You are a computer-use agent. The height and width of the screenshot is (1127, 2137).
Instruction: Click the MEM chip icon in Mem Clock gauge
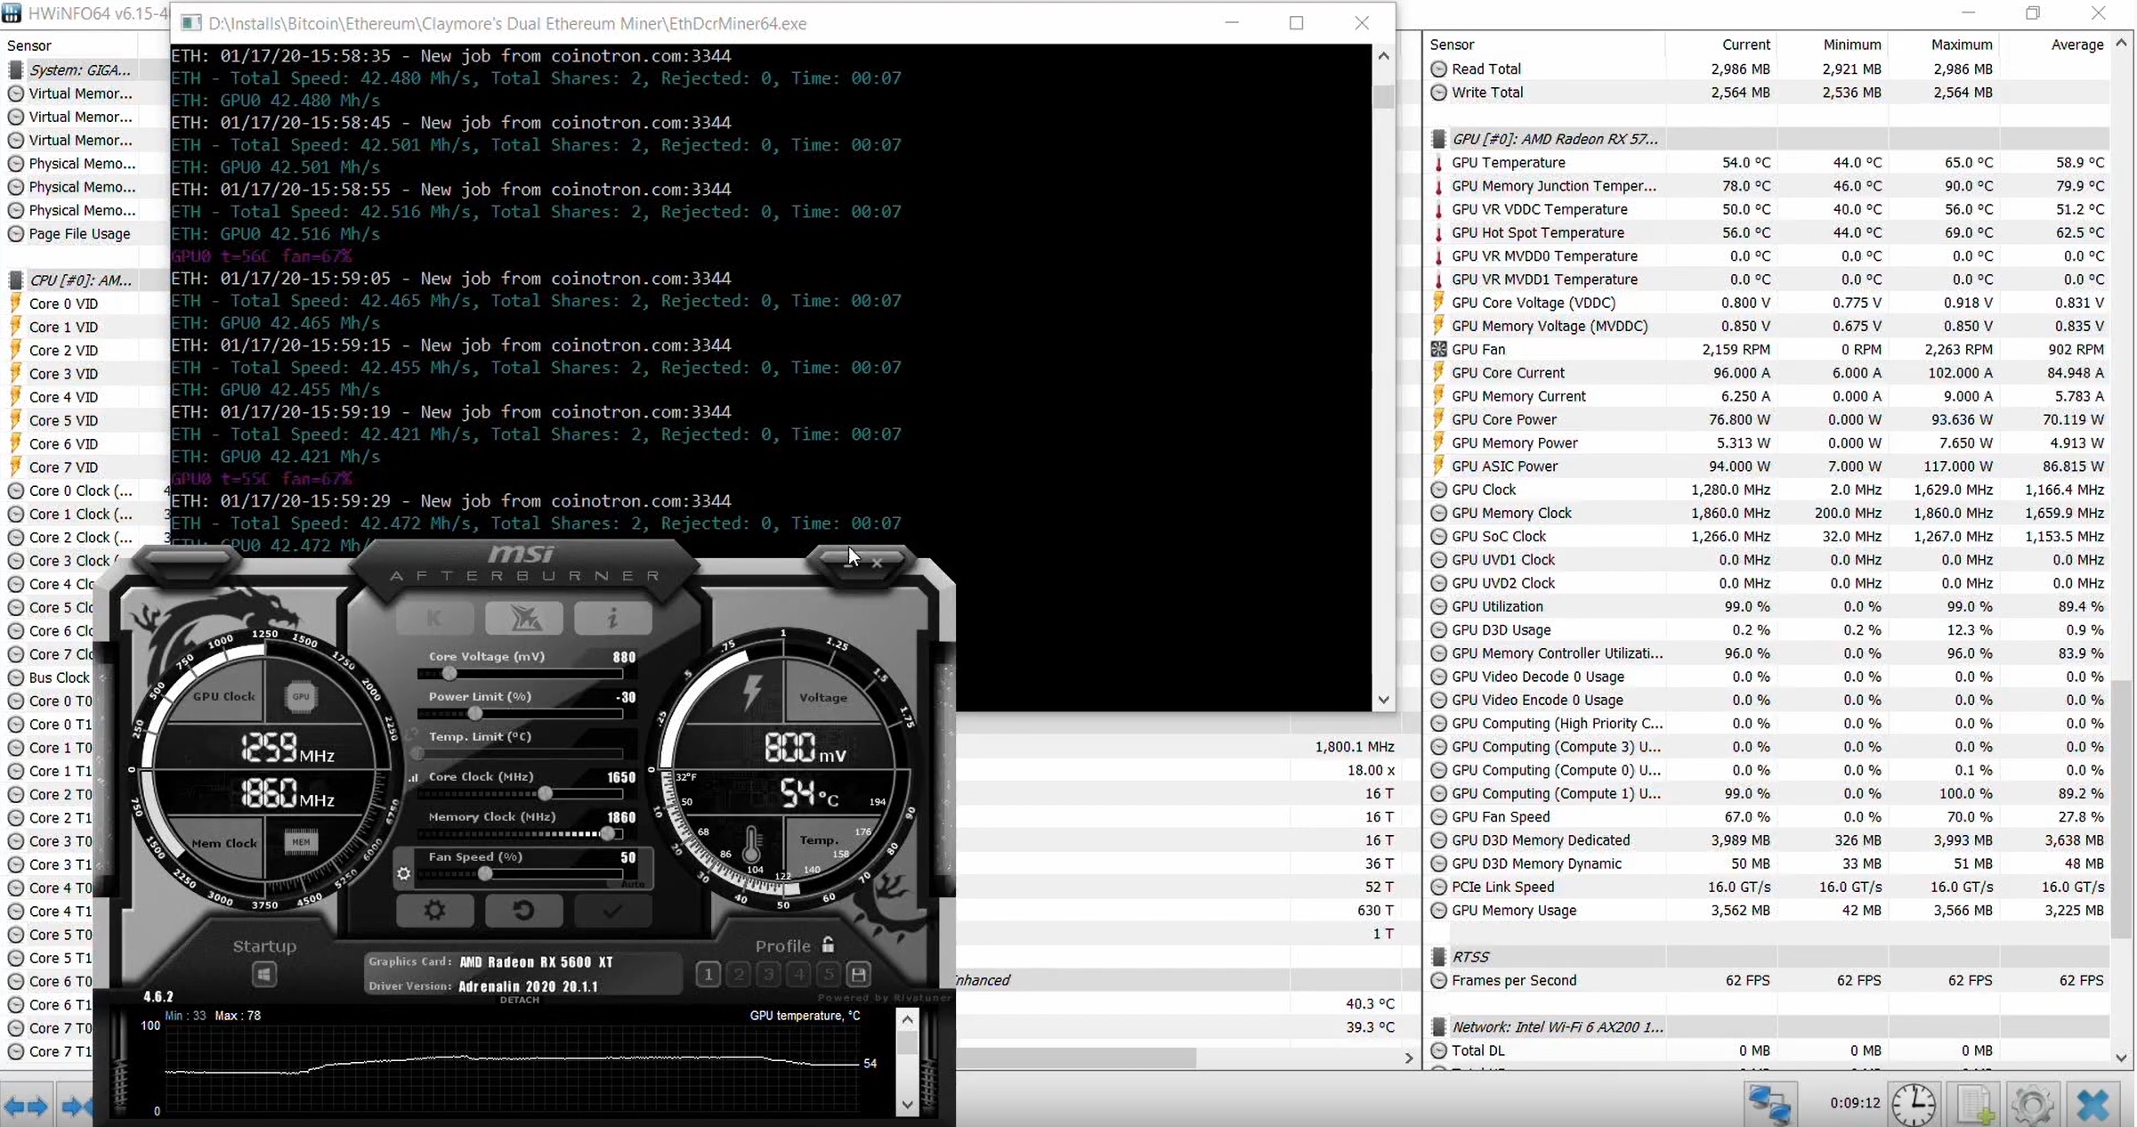click(301, 841)
